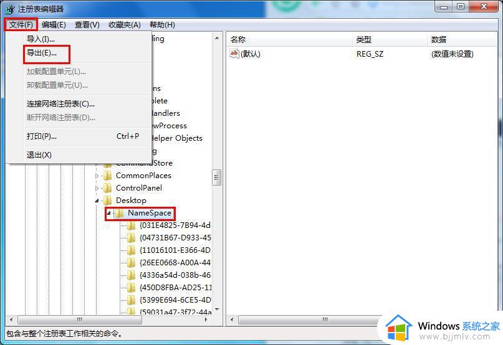Click the ControlPanel folder icon
Image resolution: width=503 pixels, height=345 pixels.
tap(108, 188)
